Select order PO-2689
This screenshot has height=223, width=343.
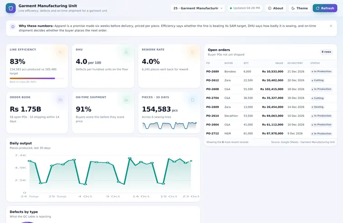click(x=271, y=72)
